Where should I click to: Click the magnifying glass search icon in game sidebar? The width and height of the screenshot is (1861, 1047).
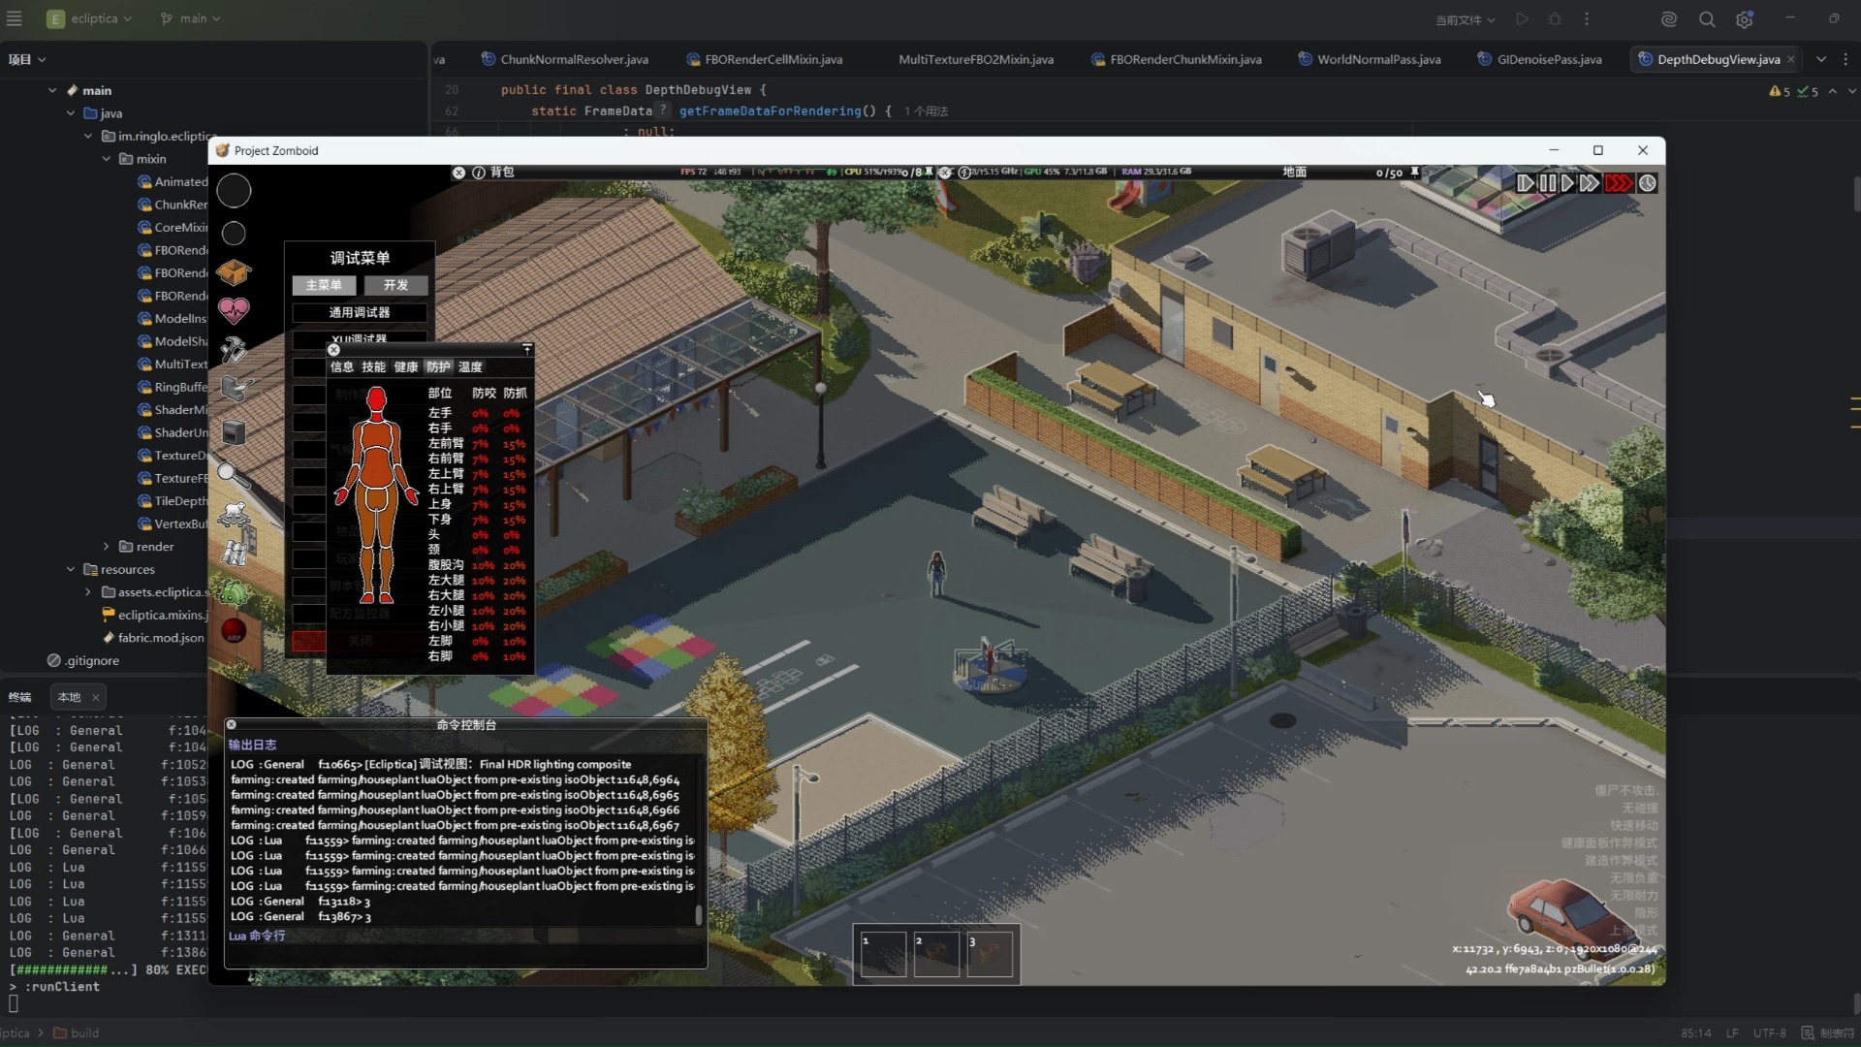233,474
